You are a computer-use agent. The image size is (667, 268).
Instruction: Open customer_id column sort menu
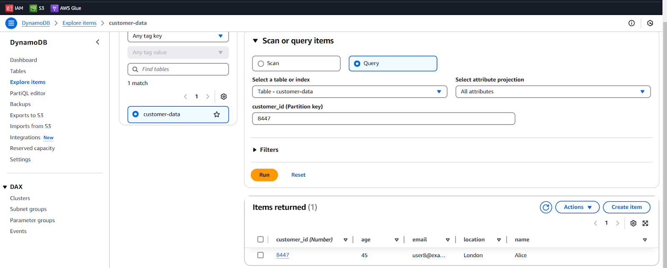tap(346, 240)
